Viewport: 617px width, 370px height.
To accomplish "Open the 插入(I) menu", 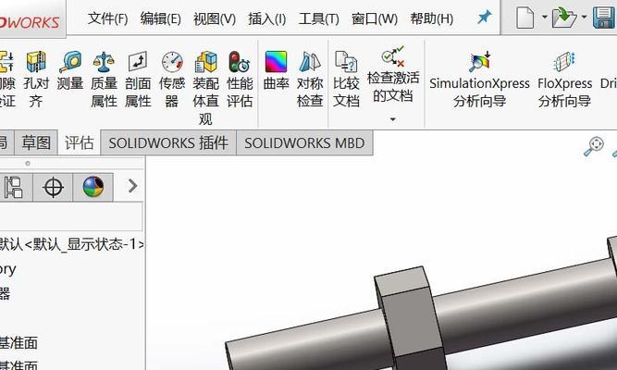I will [267, 18].
